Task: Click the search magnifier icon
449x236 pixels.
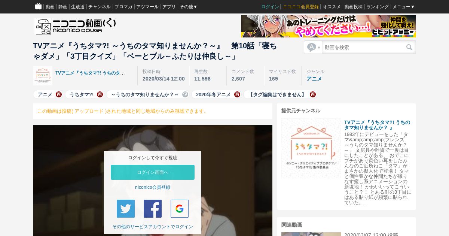Action: pyautogui.click(x=409, y=47)
